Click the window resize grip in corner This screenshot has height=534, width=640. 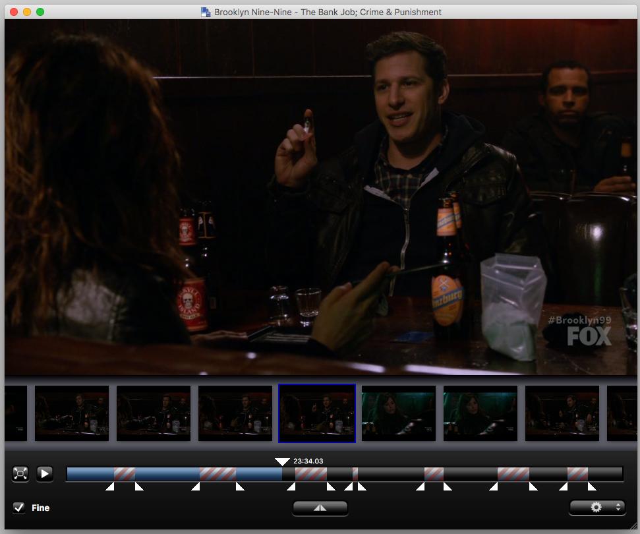click(x=633, y=526)
